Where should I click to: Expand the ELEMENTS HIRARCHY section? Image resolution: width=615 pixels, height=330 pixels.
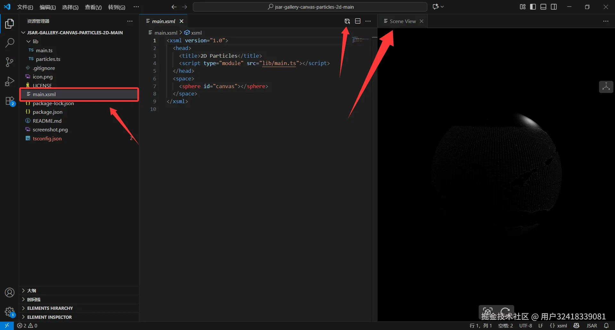(50, 308)
